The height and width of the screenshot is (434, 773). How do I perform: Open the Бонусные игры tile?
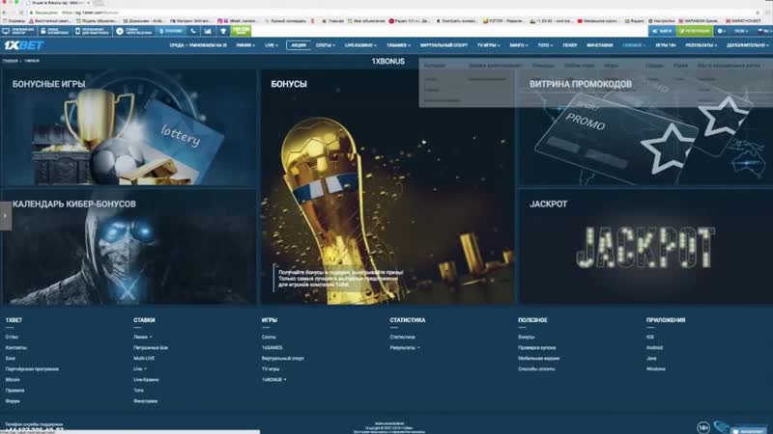pyautogui.click(x=129, y=127)
